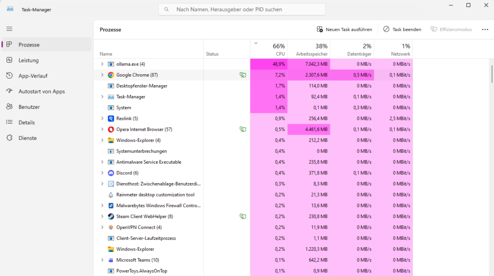The image size is (494, 276).
Task: Click the OpenVPN Connect icon
Action: 111,228
